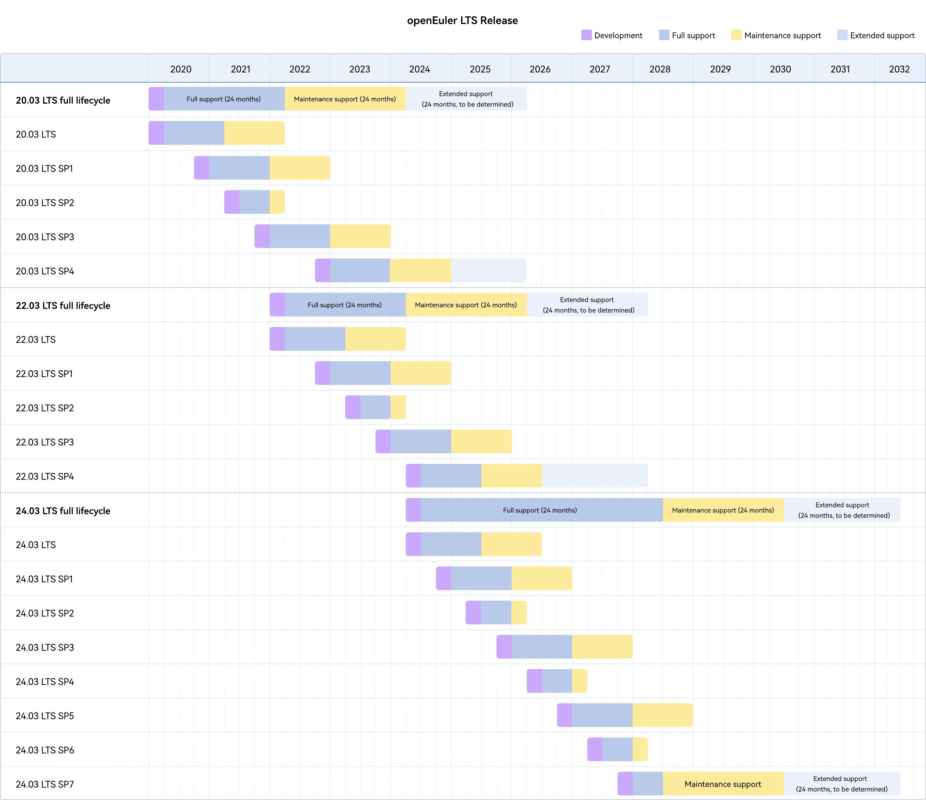
Task: Click the Extended support legend swatch
Action: click(x=842, y=35)
